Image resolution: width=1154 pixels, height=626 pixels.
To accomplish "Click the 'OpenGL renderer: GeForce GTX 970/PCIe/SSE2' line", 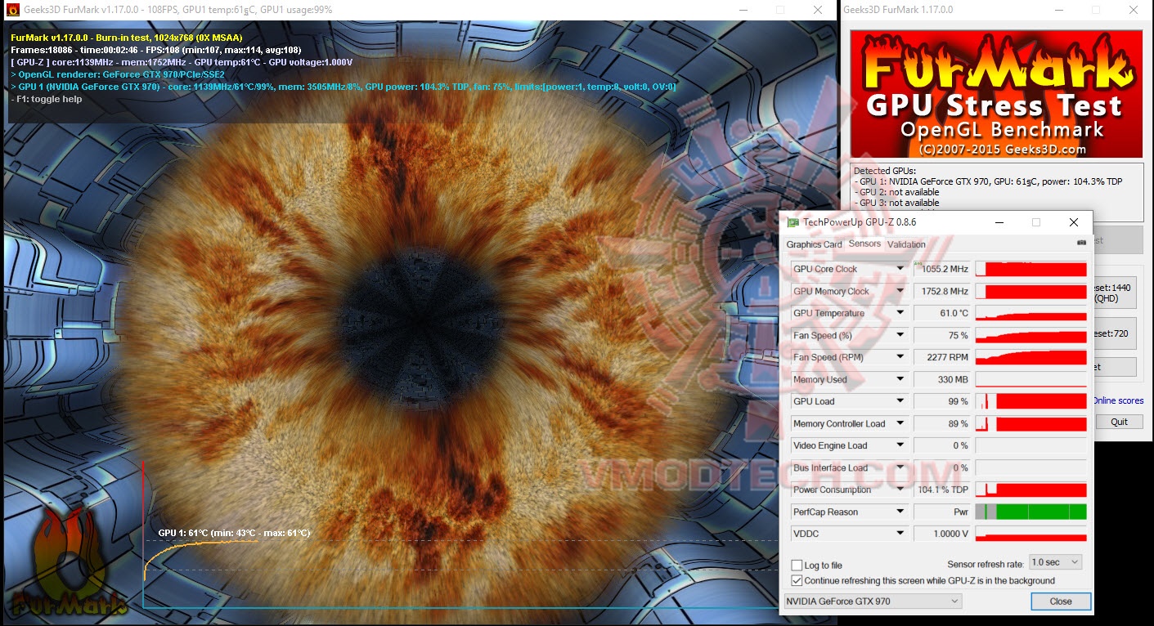I will [x=117, y=74].
